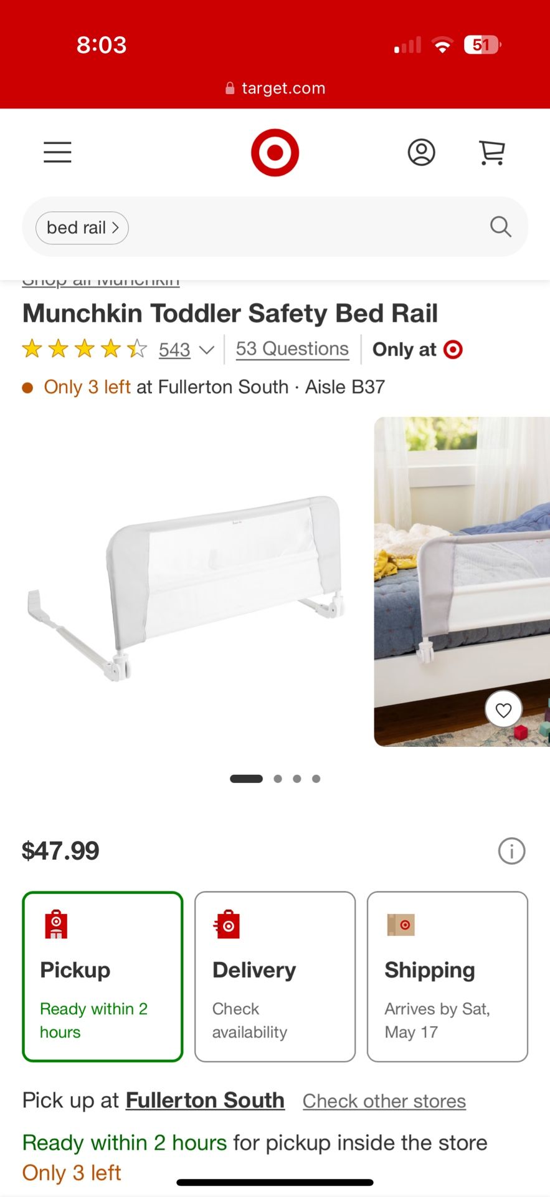Open the 543 reviews count link
This screenshot has height=1197, width=550.
tap(174, 350)
